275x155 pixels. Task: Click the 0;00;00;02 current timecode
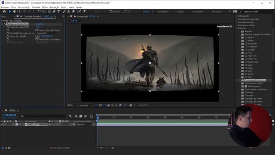[x=9, y=115]
